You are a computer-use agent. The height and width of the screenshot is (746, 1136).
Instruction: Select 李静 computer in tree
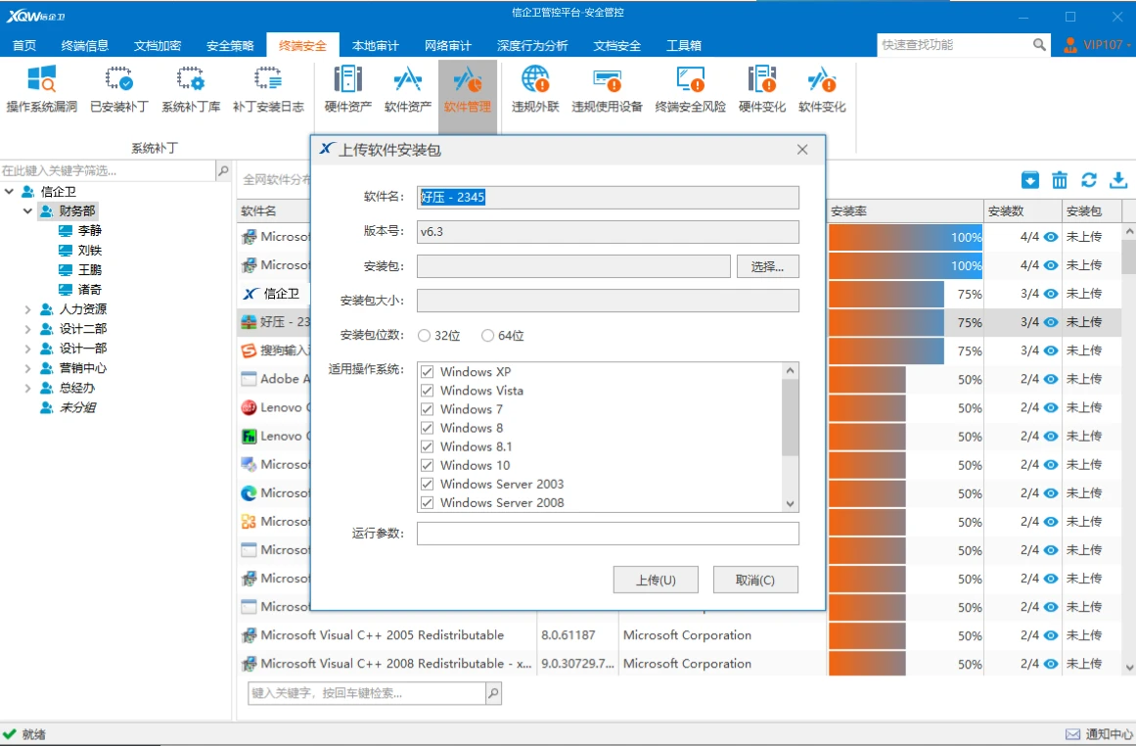(80, 230)
